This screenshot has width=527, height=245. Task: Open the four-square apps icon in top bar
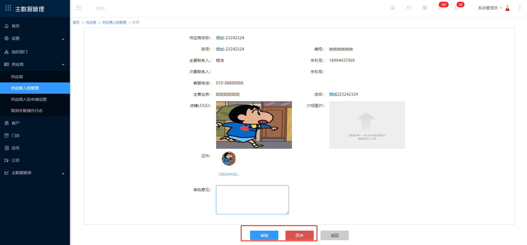tap(425, 8)
